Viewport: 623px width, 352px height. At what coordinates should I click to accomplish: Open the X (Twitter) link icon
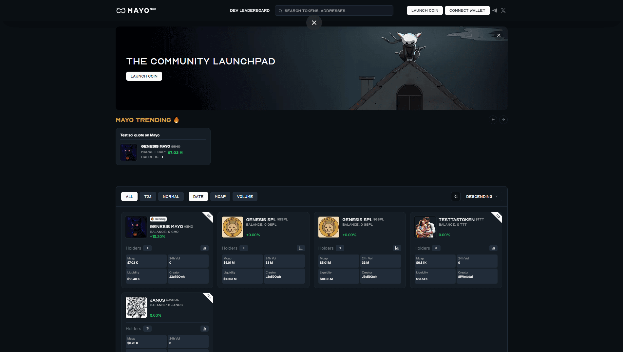pos(503,10)
